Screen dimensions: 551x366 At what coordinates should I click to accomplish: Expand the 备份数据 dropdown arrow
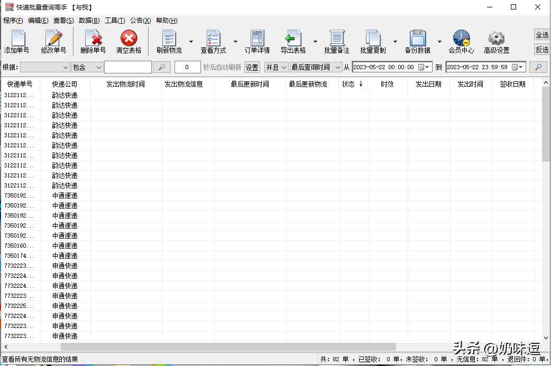pyautogui.click(x=439, y=41)
